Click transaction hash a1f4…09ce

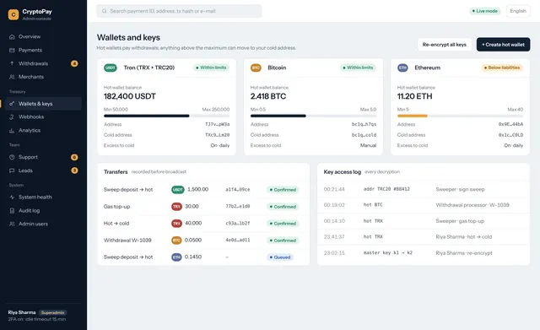[238, 189]
